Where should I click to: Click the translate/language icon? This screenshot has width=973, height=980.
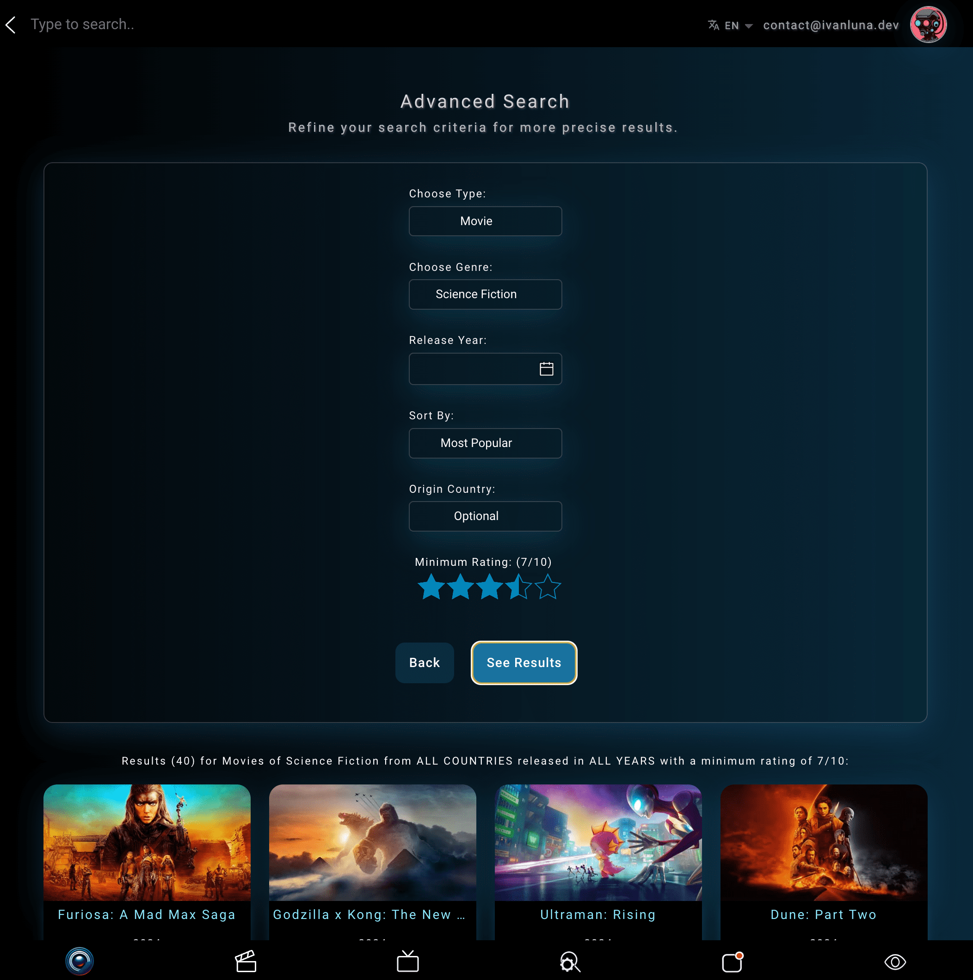[x=713, y=24]
